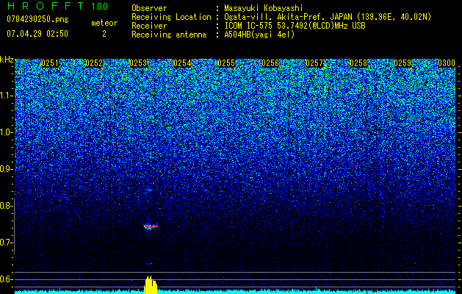Image resolution: width=462 pixels, height=294 pixels.
Task: Click the yellow signal strength peak
Action: coord(151,285)
